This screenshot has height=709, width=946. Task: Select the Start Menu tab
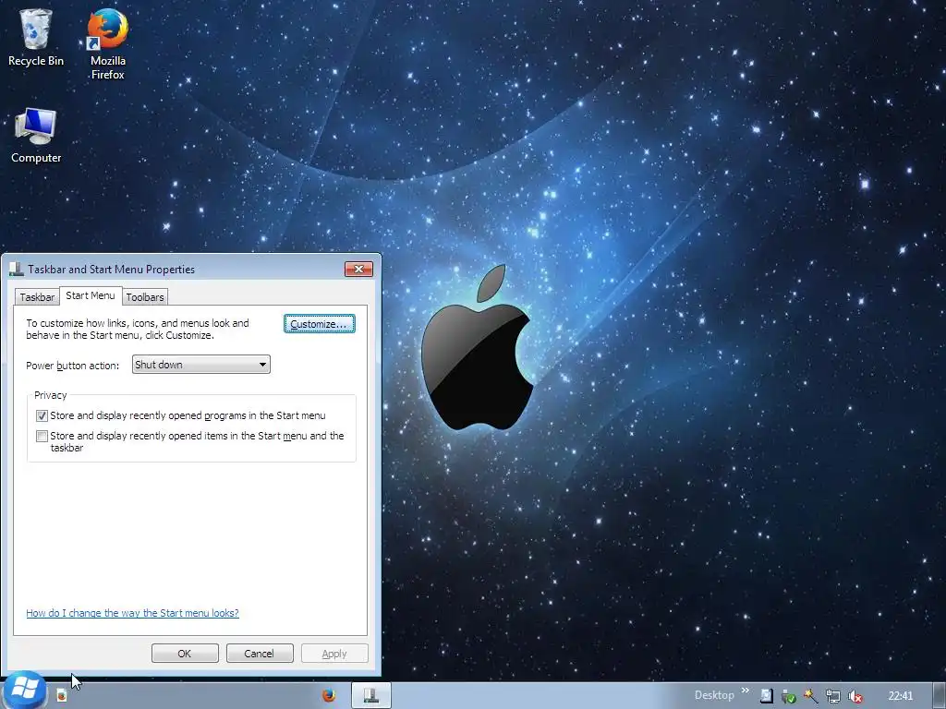pos(91,295)
